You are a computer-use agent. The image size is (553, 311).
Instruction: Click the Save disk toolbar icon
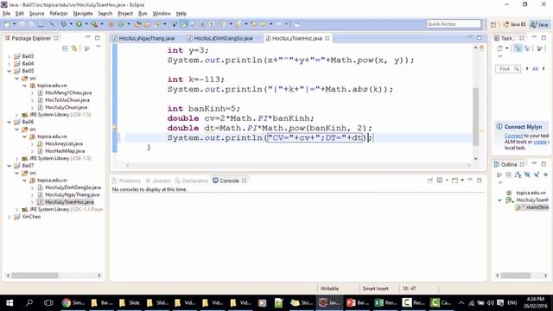click(x=22, y=24)
